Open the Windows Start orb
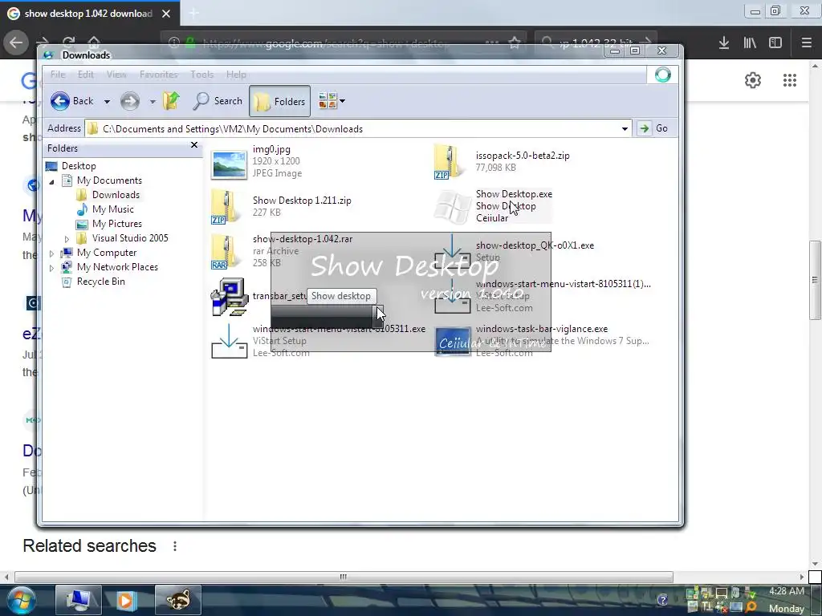The width and height of the screenshot is (822, 616). (21, 600)
